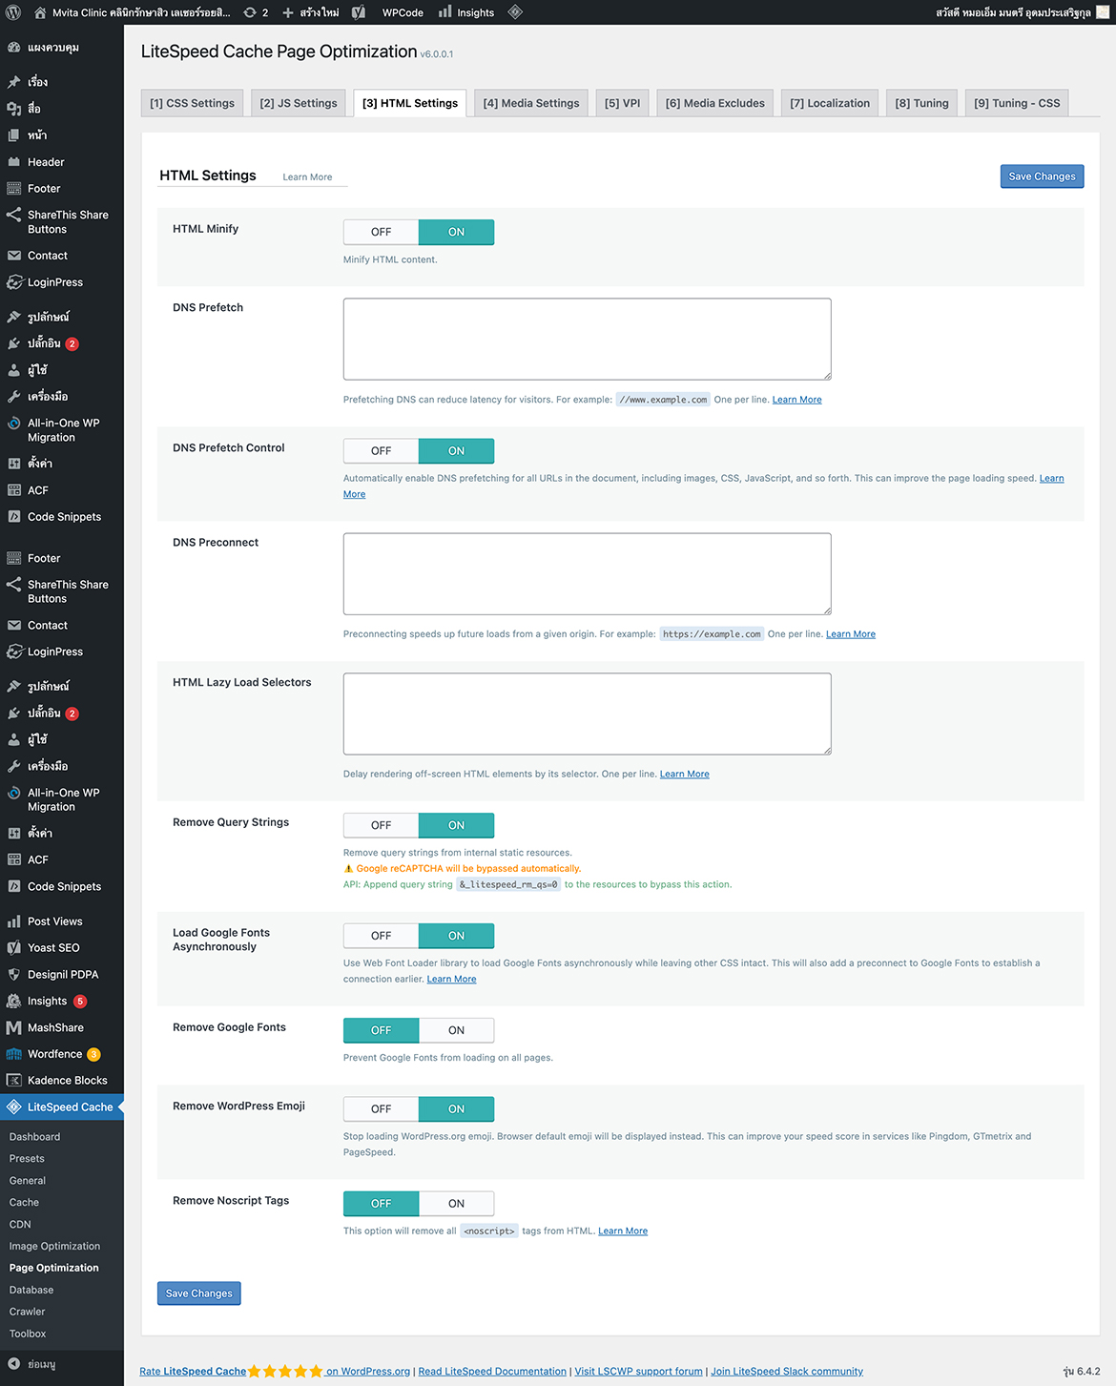
Task: Open Visit LSCWP support forum link
Action: 638,1372
